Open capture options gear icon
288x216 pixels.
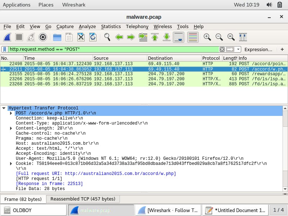pos(43,37)
